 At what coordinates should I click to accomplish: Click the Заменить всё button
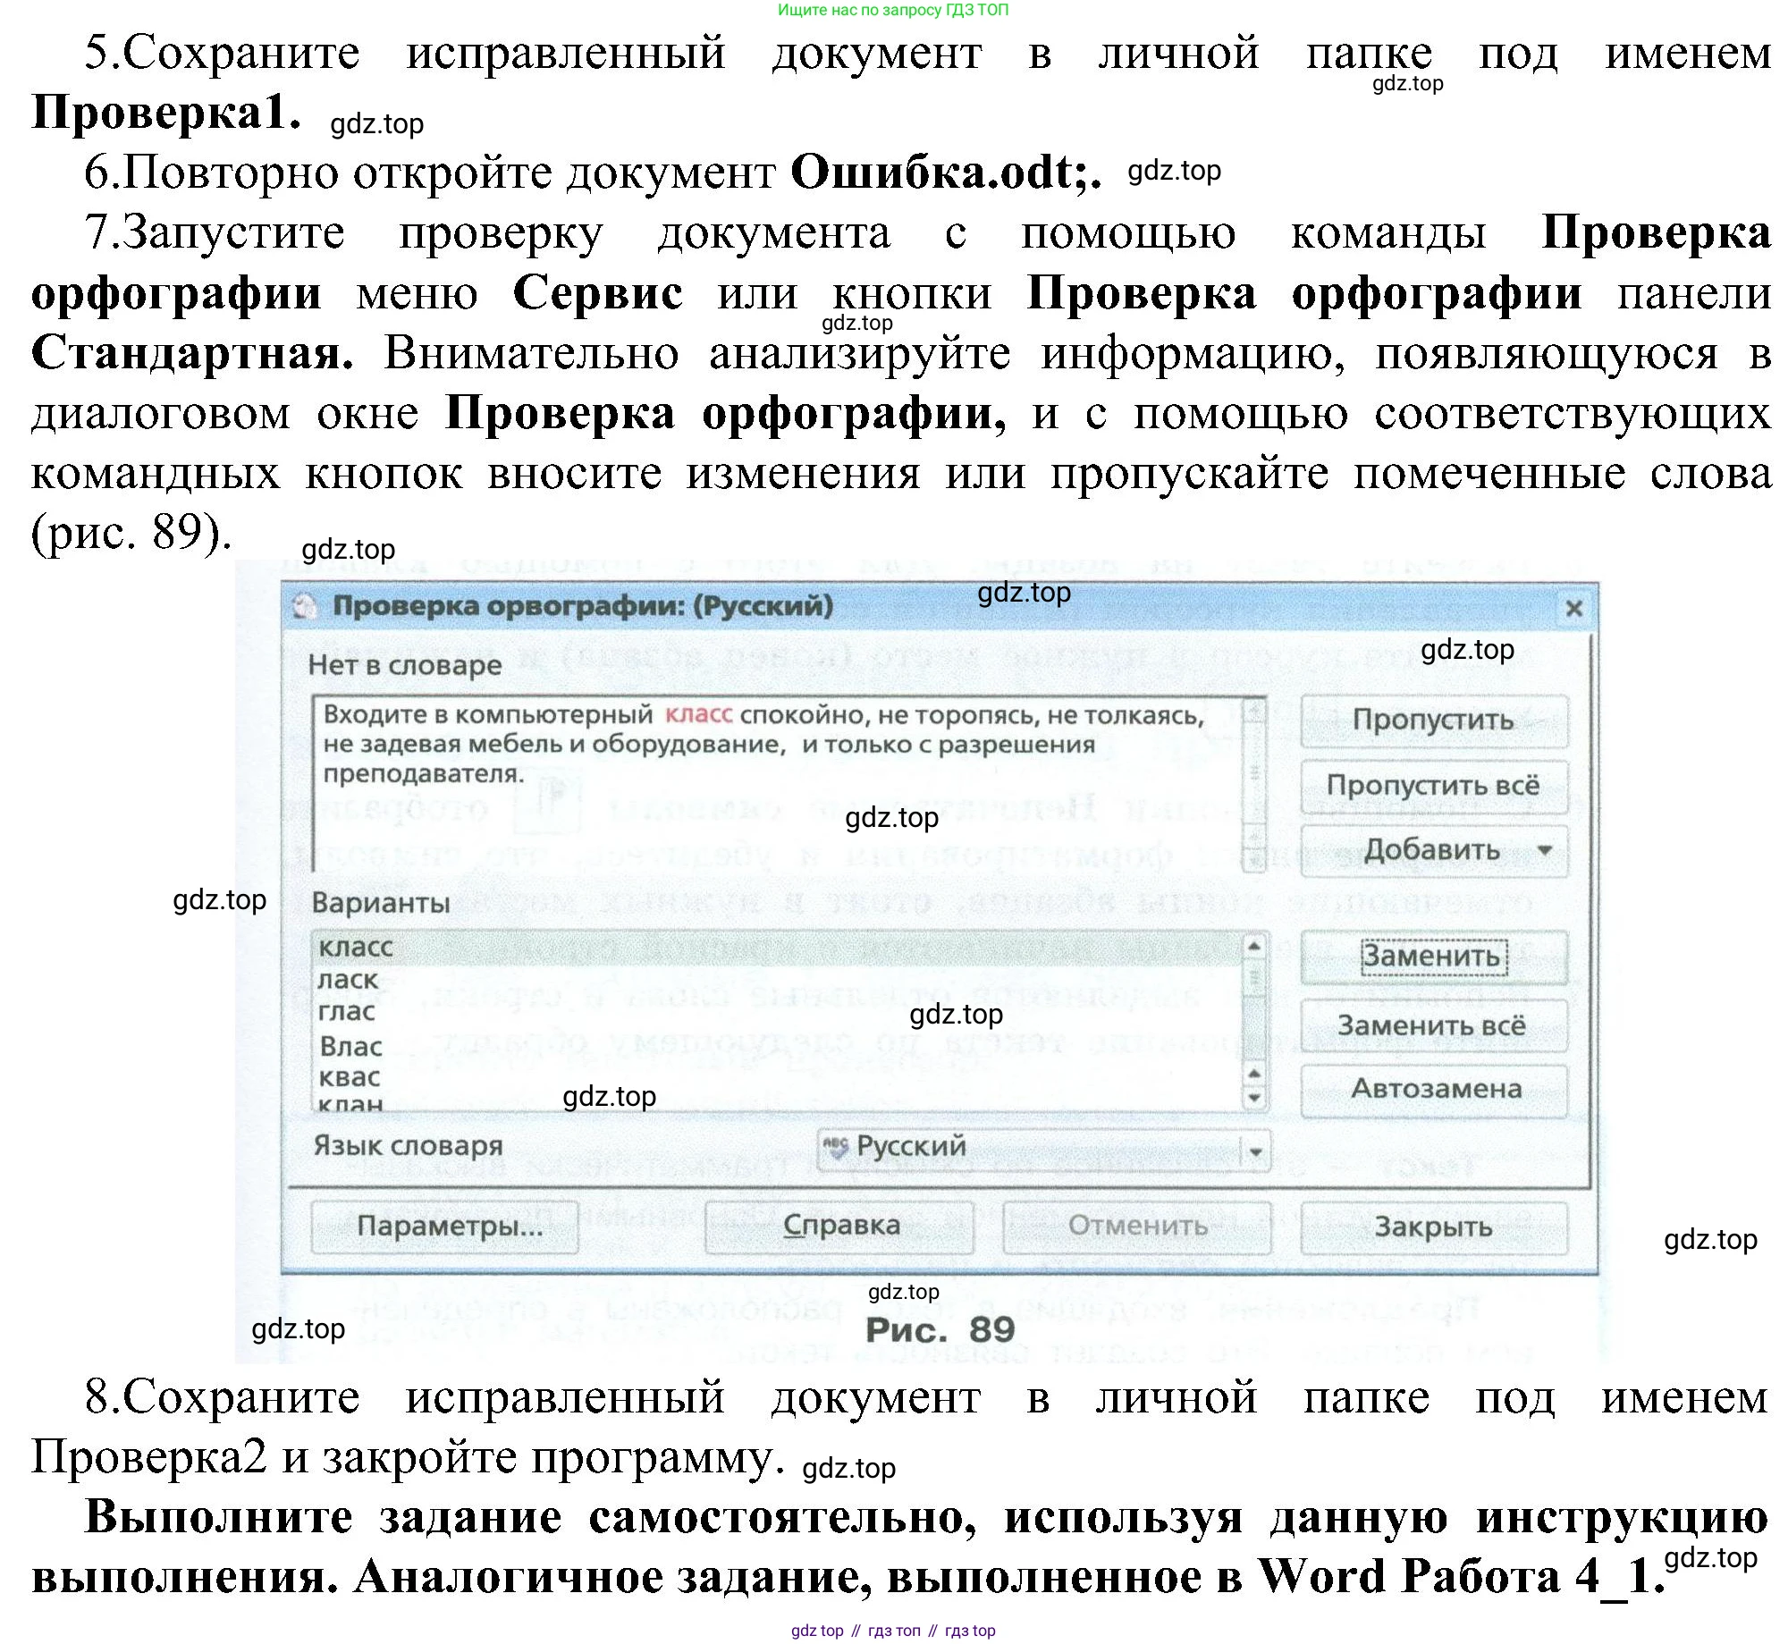click(x=1433, y=1025)
